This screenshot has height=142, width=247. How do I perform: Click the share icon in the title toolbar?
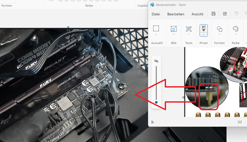(225, 14)
